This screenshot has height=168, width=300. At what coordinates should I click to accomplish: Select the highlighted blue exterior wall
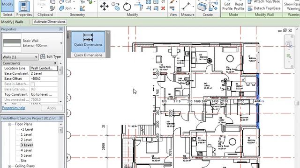click(257, 101)
